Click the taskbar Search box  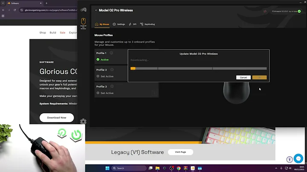click(x=129, y=168)
